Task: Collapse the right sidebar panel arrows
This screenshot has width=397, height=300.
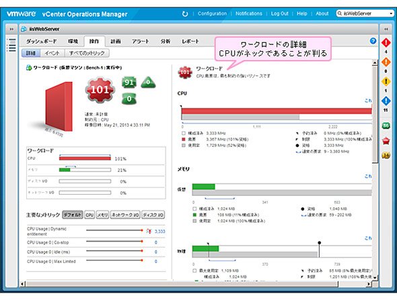Action: coord(386,29)
